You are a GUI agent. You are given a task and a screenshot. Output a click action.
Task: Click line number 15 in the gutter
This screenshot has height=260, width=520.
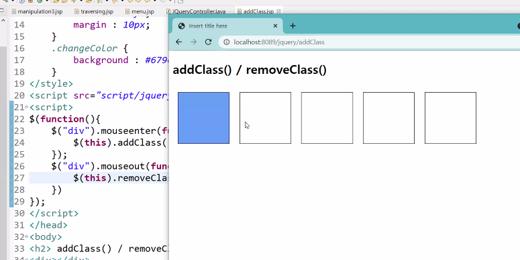point(19,36)
